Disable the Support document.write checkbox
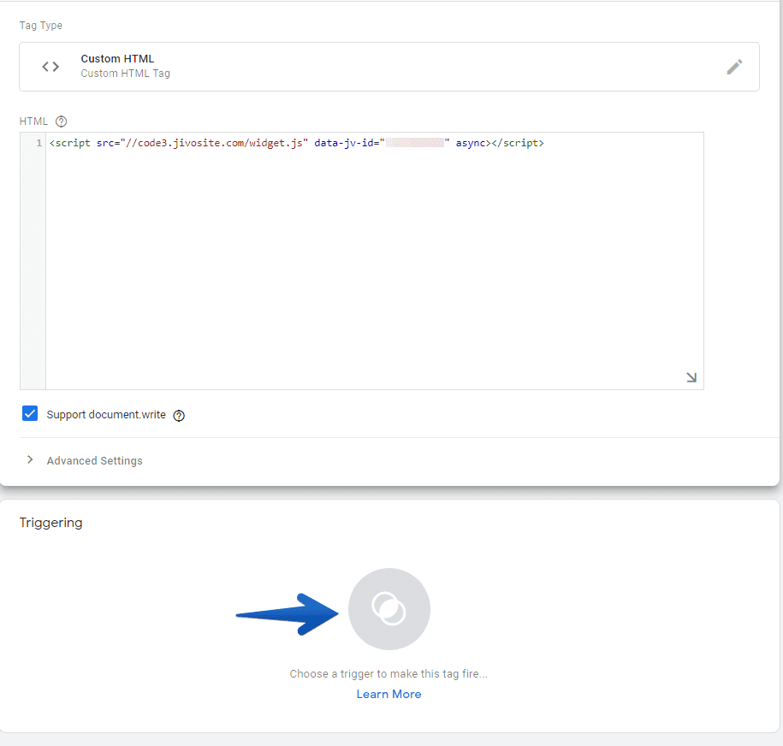783x746 pixels. [30, 413]
